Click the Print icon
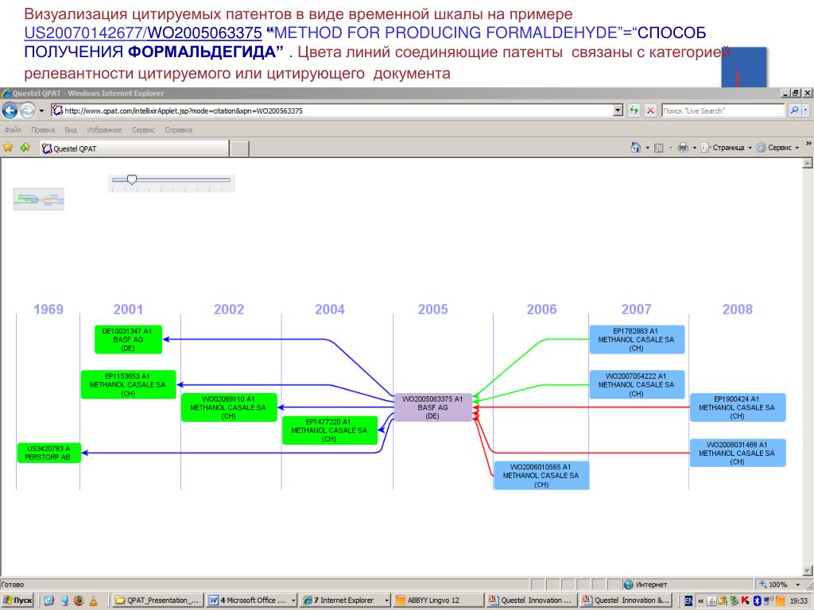The height and width of the screenshot is (610, 814). point(683,148)
